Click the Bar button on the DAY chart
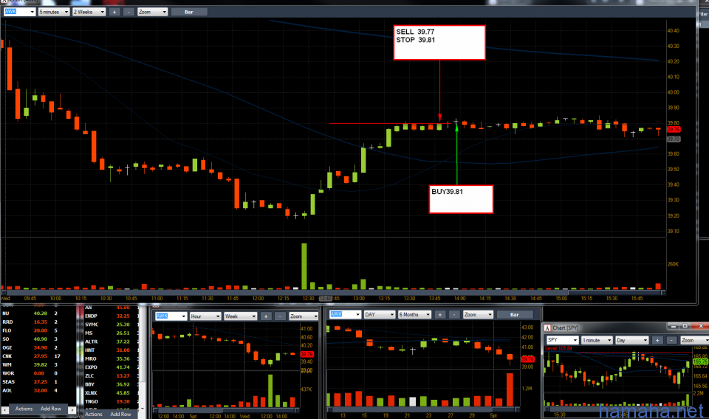The image size is (709, 419). coord(514,315)
